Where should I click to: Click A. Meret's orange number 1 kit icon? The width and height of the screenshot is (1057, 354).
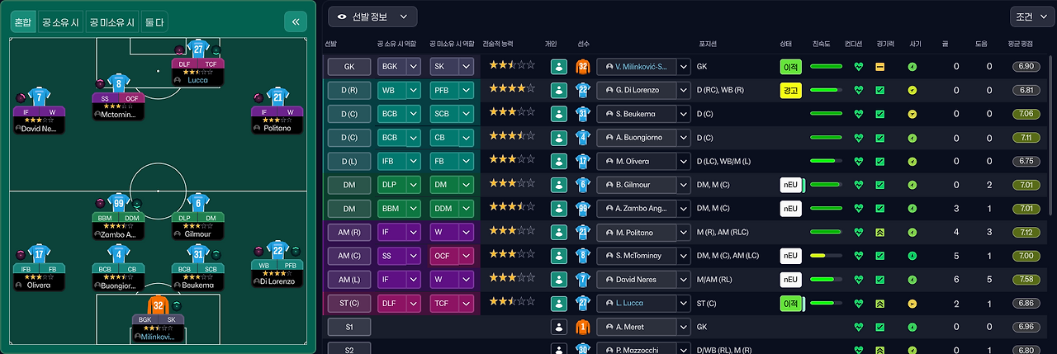(x=583, y=328)
